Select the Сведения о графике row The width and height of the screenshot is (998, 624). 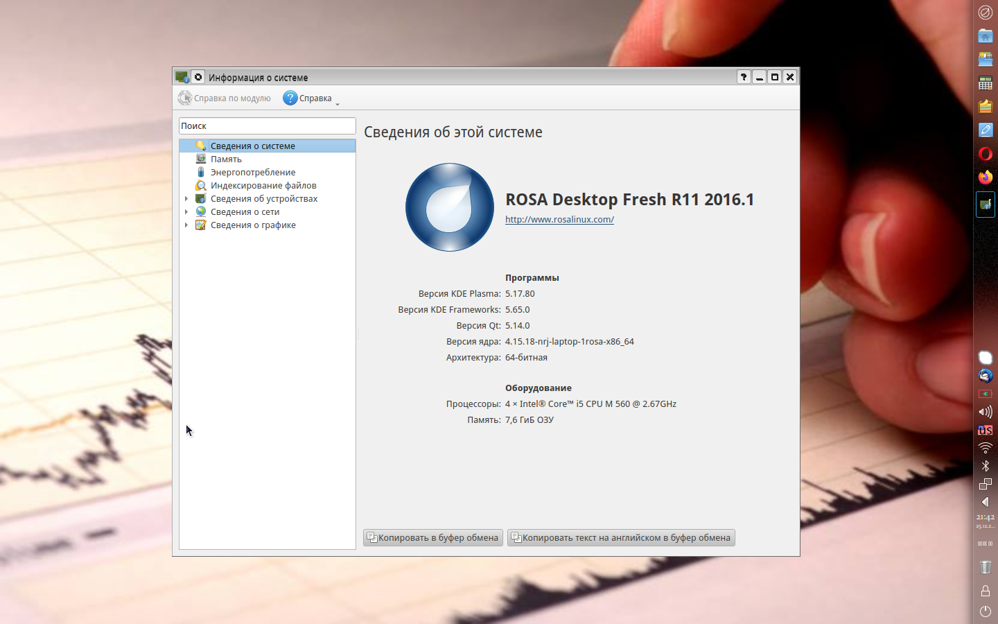click(268, 225)
